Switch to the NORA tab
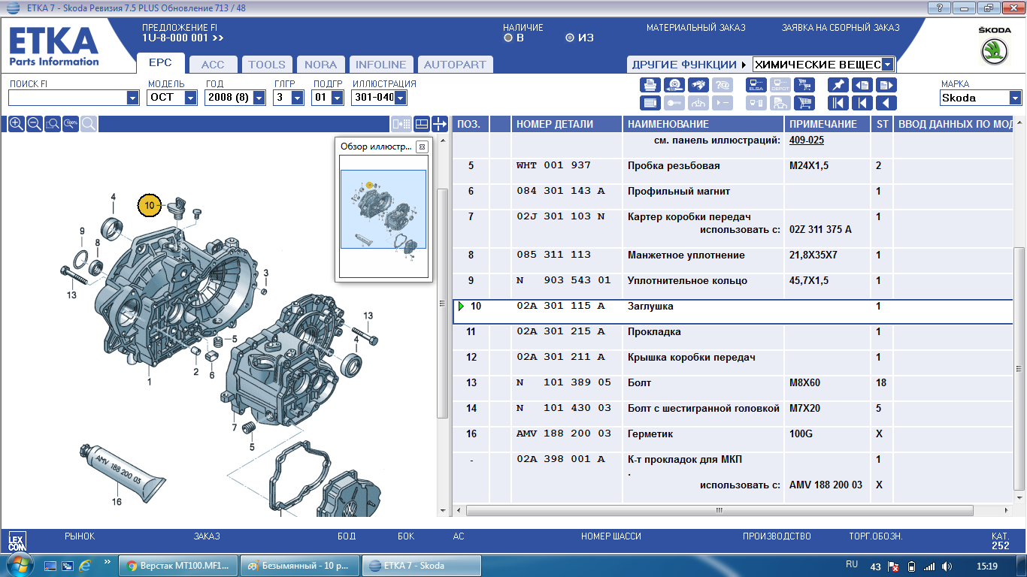 tap(321, 65)
